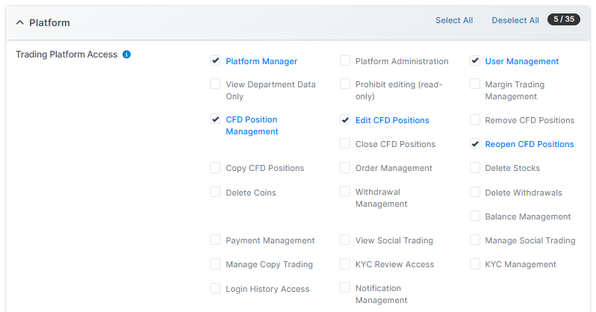This screenshot has width=596, height=312.
Task: Uncheck the Platform Manager checkbox
Action: pos(215,60)
